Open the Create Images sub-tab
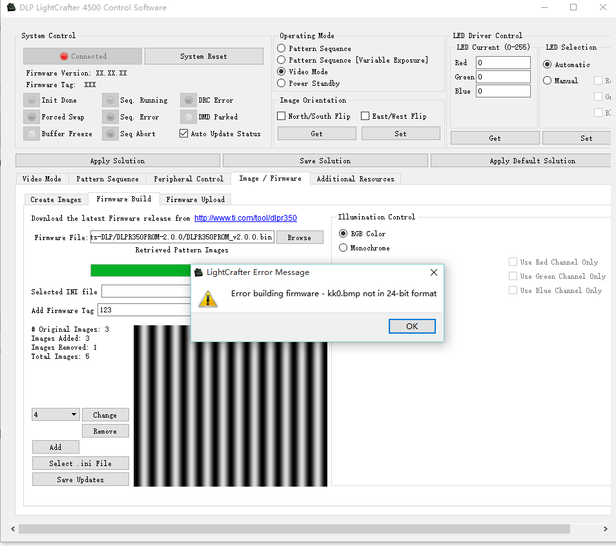This screenshot has width=616, height=546. pyautogui.click(x=56, y=199)
